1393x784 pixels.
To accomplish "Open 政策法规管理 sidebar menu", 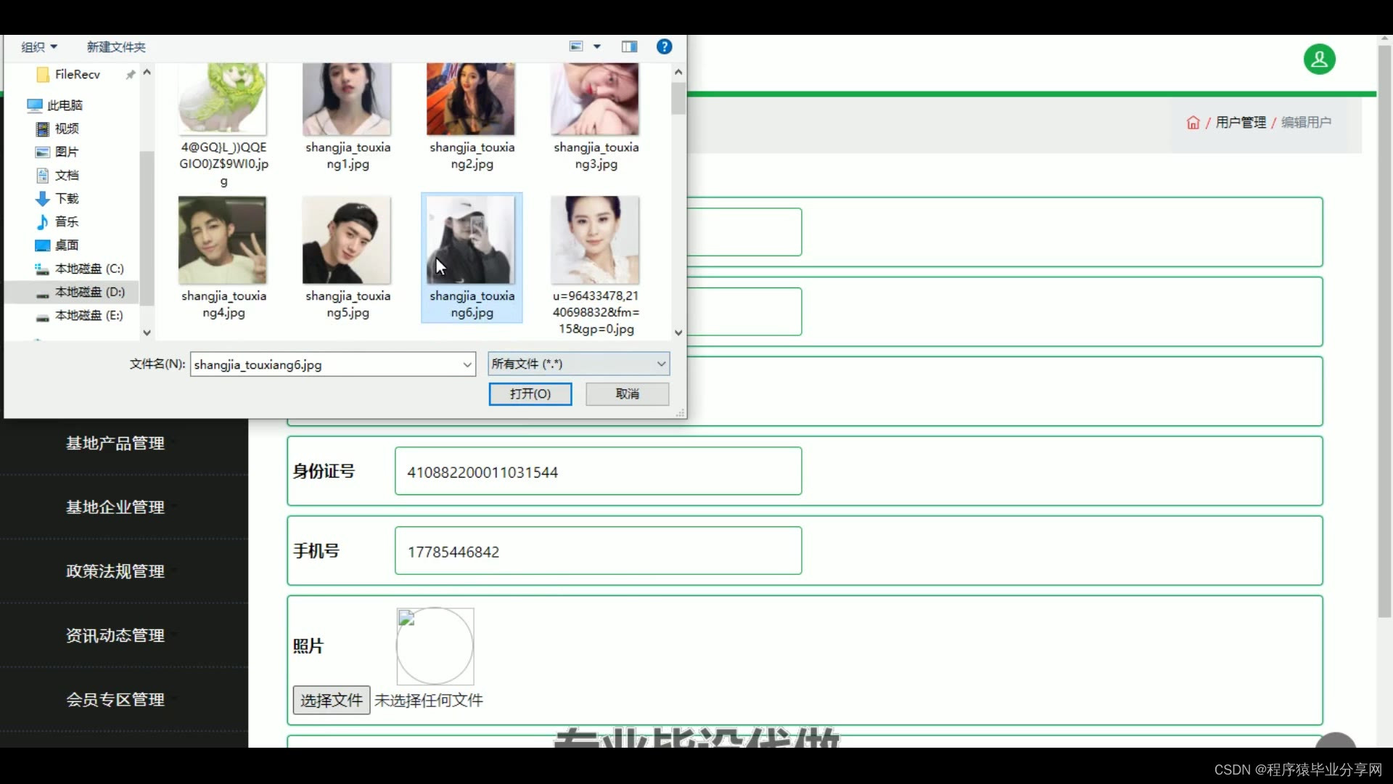I will (115, 571).
